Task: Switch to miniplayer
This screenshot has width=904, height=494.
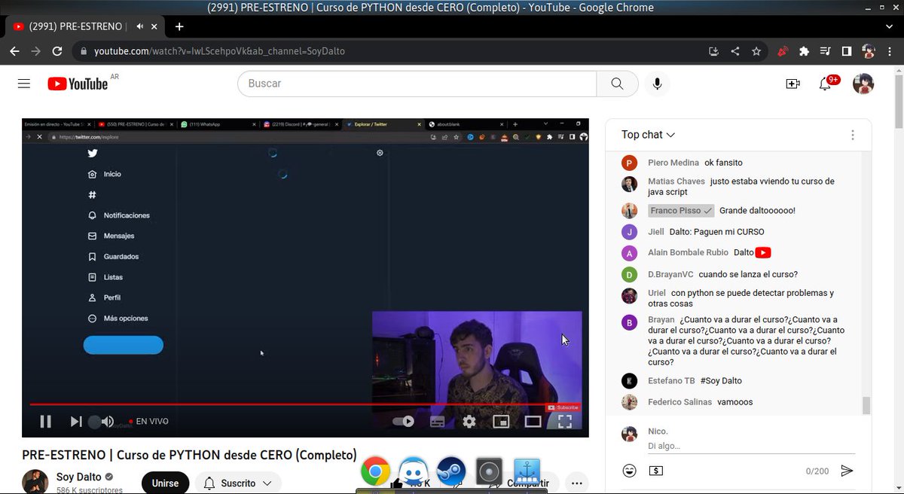Action: 501,422
